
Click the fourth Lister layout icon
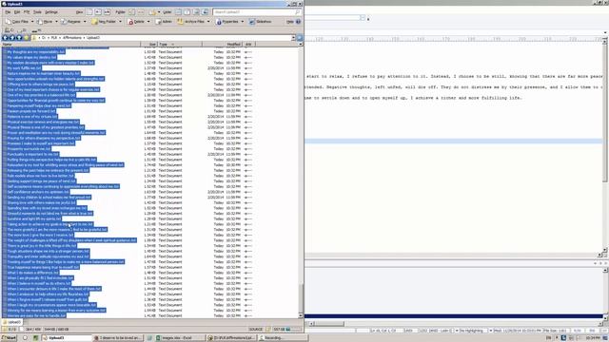click(206, 12)
